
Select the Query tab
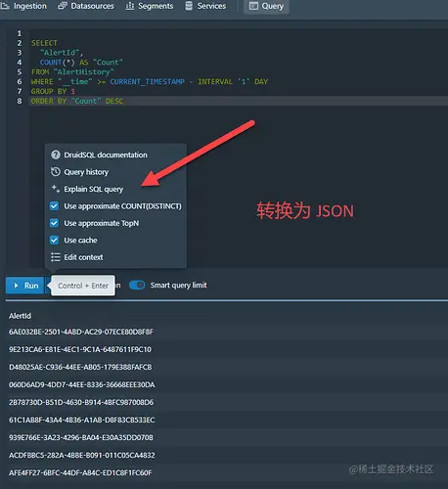(266, 6)
